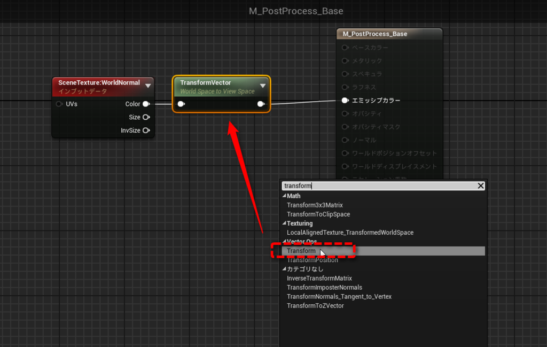Screen dimensions: 547x347
Task: Click the InvSize output pin
Action: [x=146, y=130]
